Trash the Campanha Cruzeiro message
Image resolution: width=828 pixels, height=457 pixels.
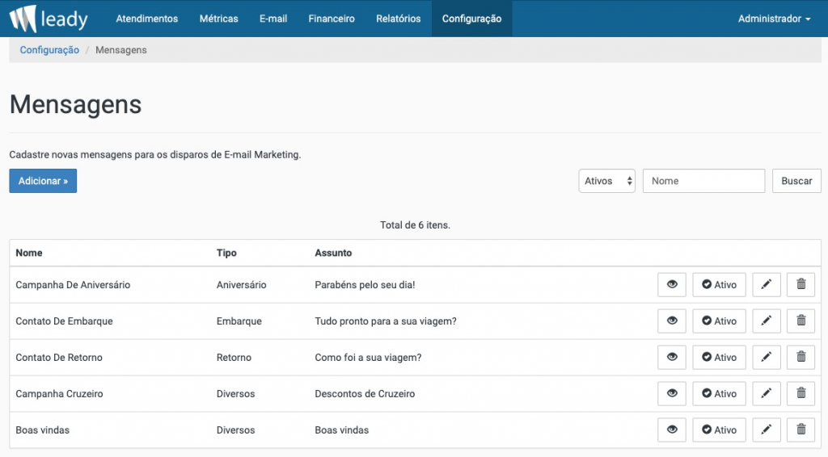(801, 394)
